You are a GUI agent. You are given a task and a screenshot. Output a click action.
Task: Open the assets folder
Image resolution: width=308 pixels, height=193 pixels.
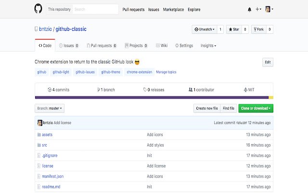click(x=47, y=135)
